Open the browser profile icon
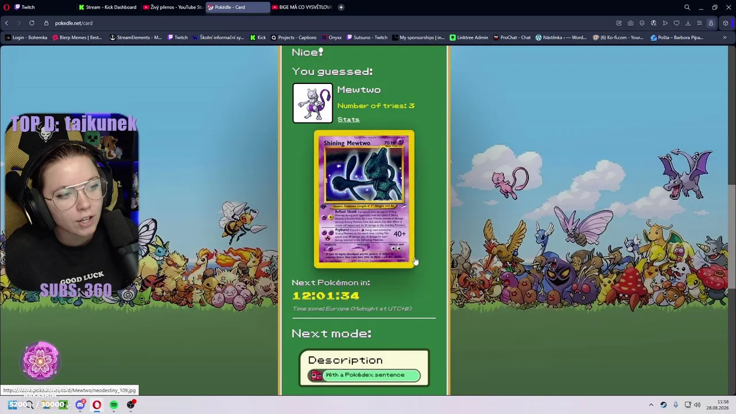 tap(711, 23)
